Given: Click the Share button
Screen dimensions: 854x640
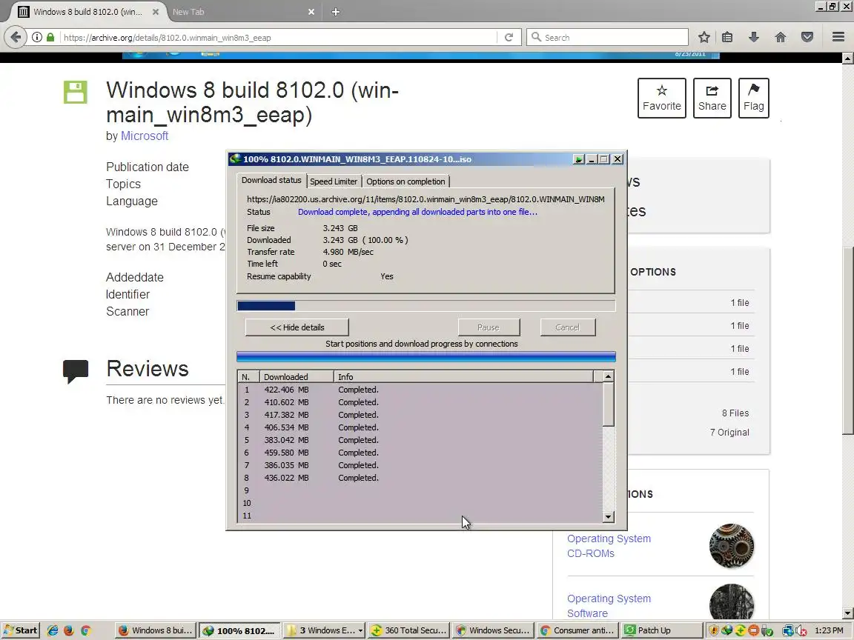Looking at the screenshot, I should pos(712,98).
